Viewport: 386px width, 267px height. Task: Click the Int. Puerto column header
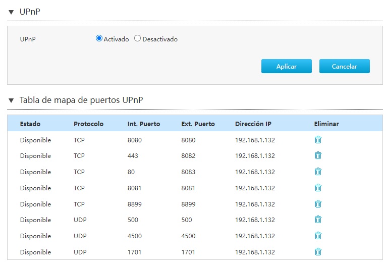(x=143, y=124)
